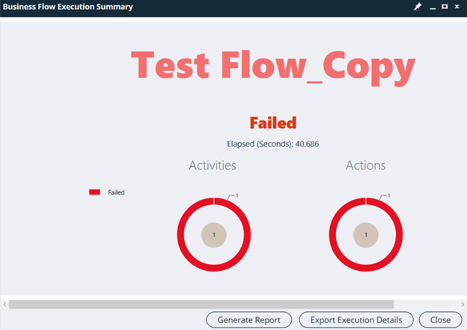
Task: Close the window using the title bar X
Action: click(457, 7)
